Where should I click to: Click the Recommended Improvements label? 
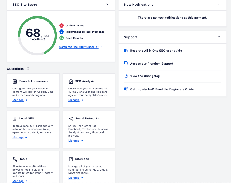point(85,32)
